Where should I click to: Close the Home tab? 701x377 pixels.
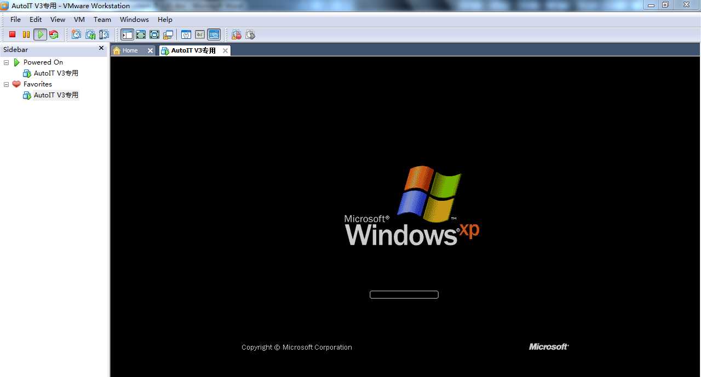(151, 50)
